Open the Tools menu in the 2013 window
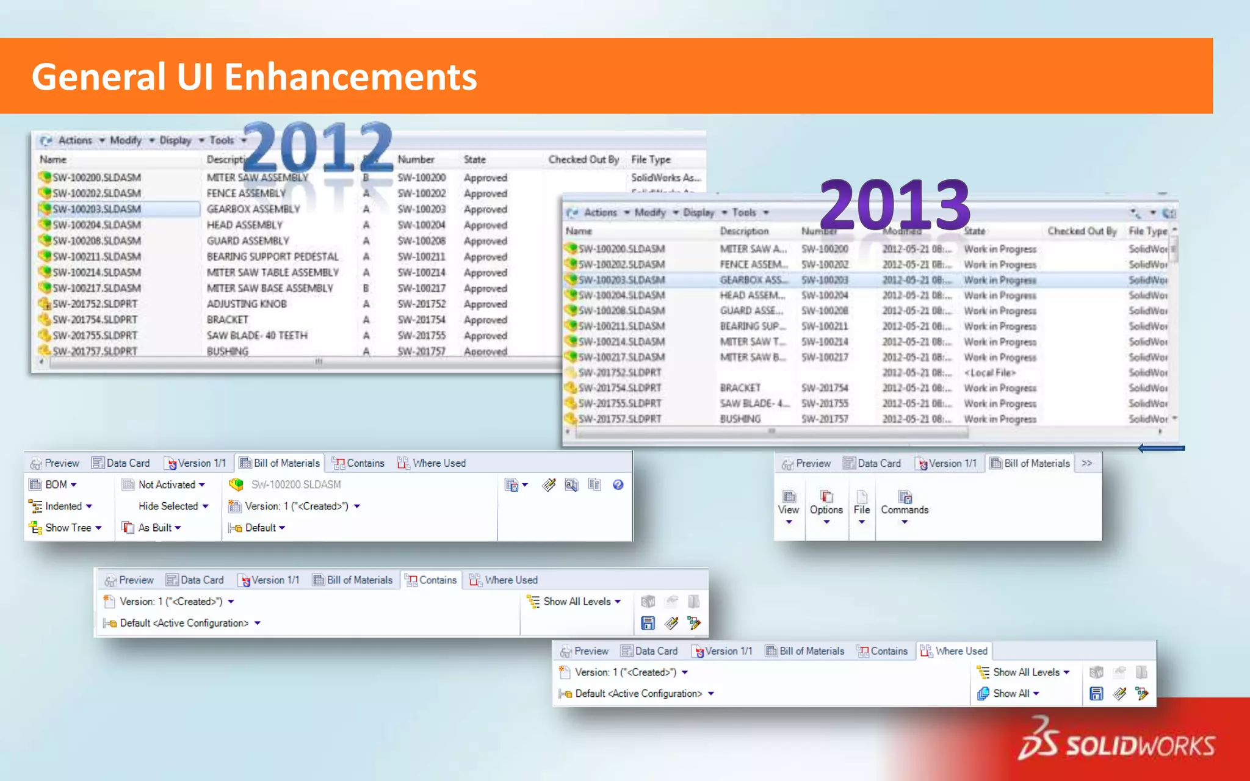 (744, 212)
